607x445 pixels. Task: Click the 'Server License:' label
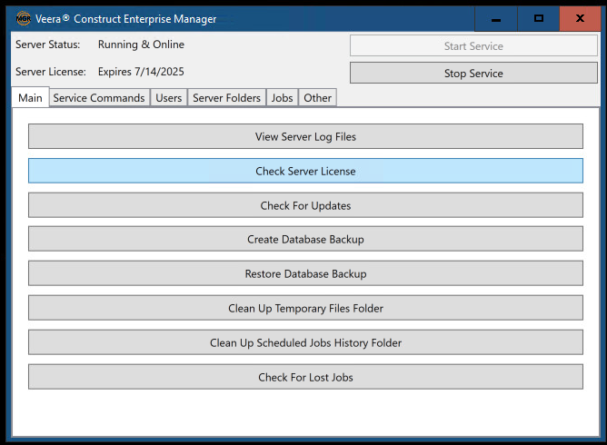click(51, 72)
